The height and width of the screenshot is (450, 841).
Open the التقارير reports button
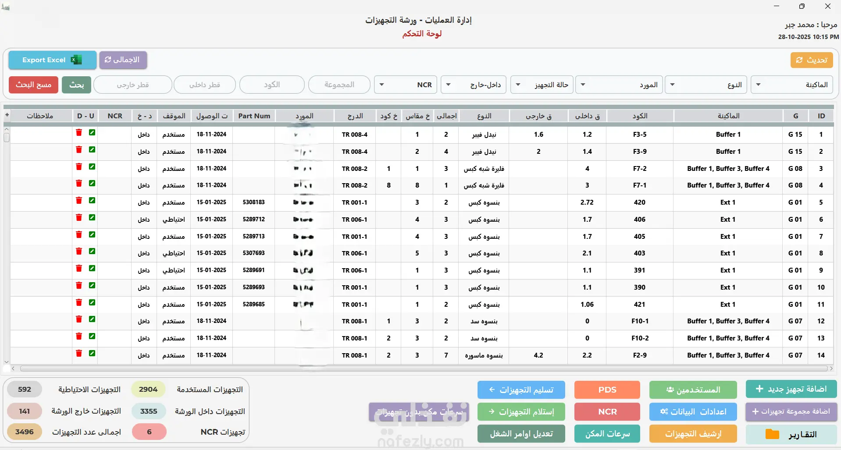(791, 434)
